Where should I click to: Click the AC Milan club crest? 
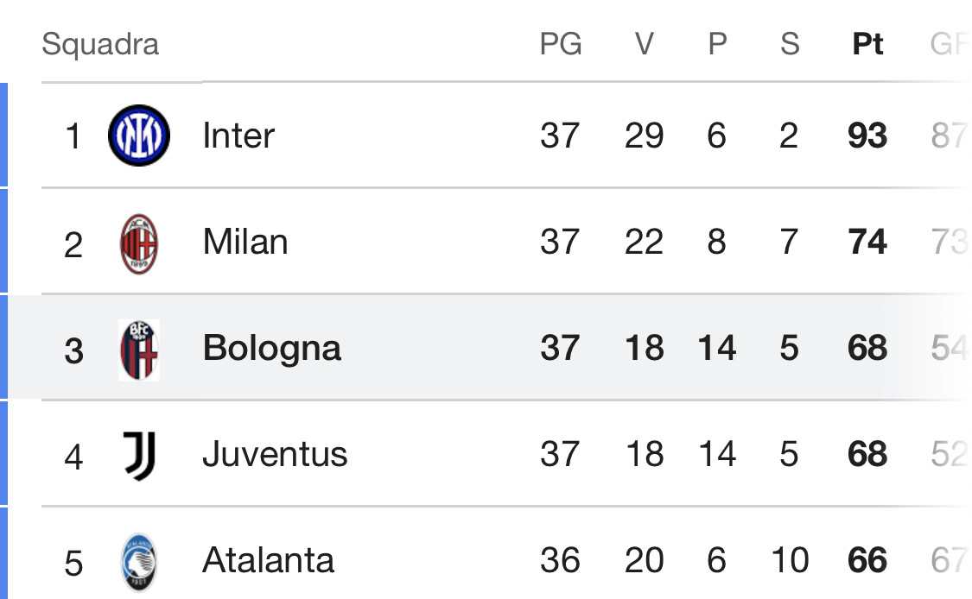139,243
